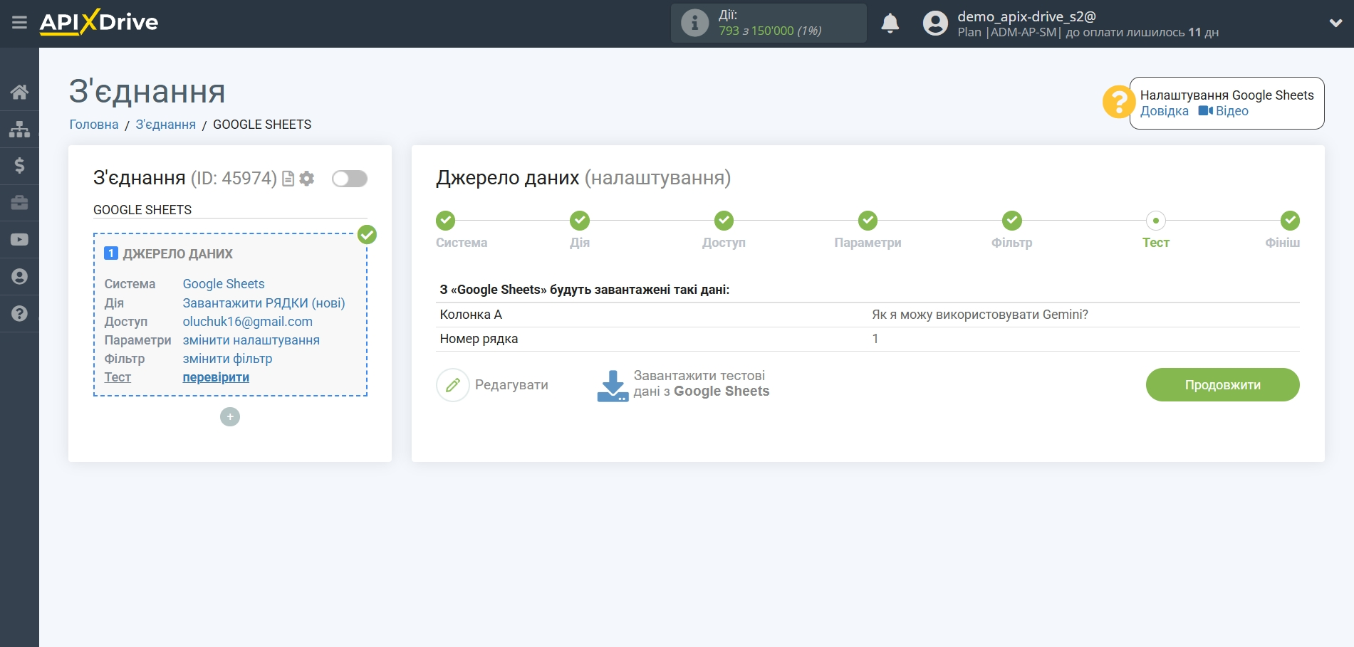
Task: Open connection settings gear icon
Action: point(307,179)
